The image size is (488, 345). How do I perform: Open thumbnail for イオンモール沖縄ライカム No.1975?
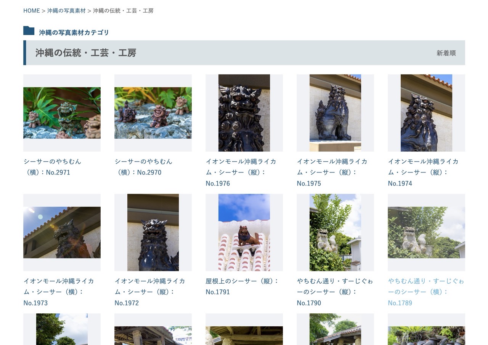(335, 113)
